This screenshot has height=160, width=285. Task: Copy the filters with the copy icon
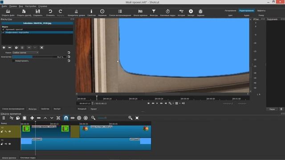(x=16, y=48)
